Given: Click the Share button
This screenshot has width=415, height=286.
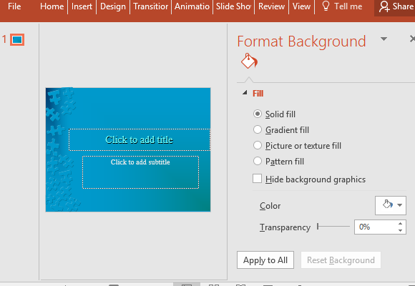Looking at the screenshot, I should 395,7.
